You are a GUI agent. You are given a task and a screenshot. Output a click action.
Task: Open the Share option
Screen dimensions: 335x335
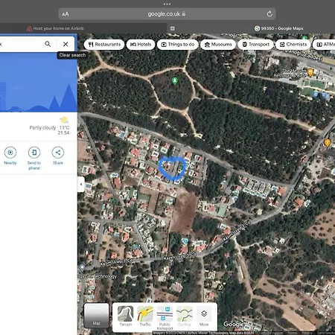(58, 156)
